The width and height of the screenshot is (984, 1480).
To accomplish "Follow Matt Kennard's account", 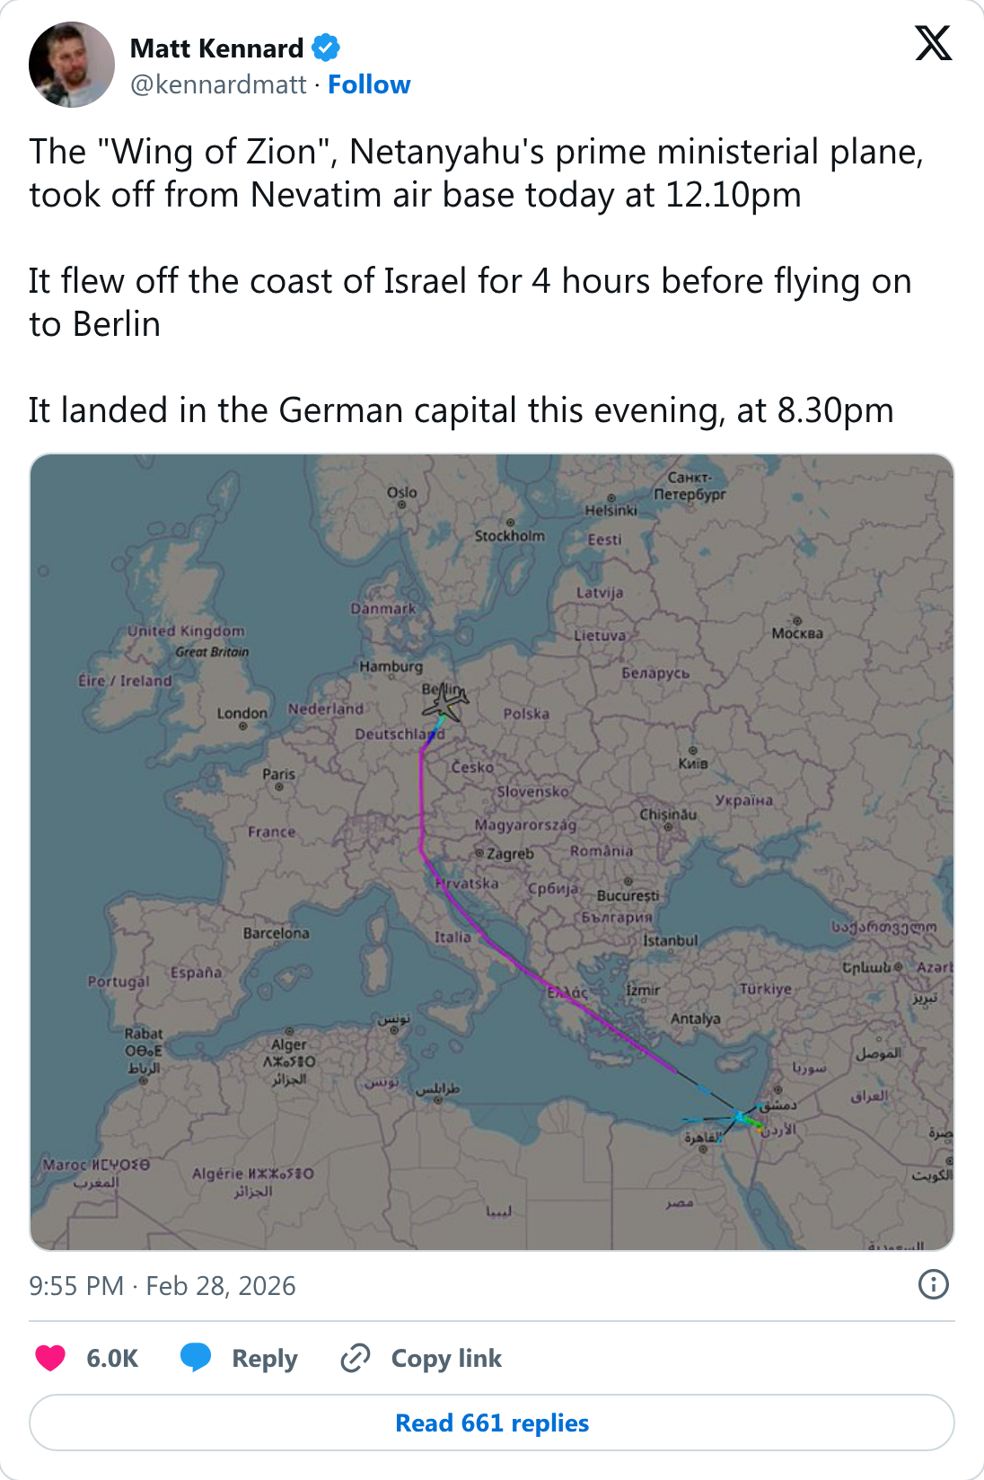I will [369, 84].
